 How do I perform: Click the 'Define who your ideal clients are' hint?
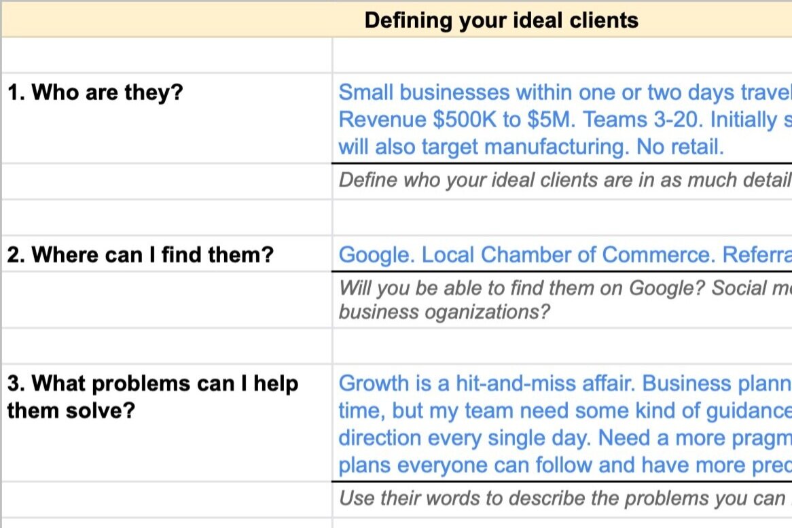(562, 181)
